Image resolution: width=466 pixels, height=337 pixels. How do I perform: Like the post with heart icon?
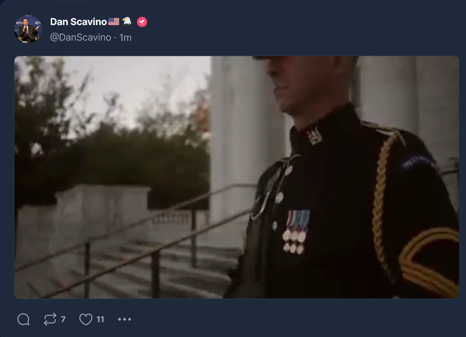[86, 319]
